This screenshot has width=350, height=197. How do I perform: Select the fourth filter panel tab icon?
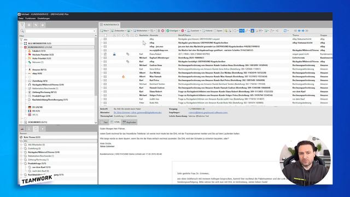pos(43,25)
